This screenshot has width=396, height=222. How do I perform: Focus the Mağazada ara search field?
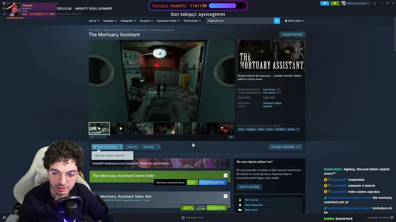click(240, 21)
